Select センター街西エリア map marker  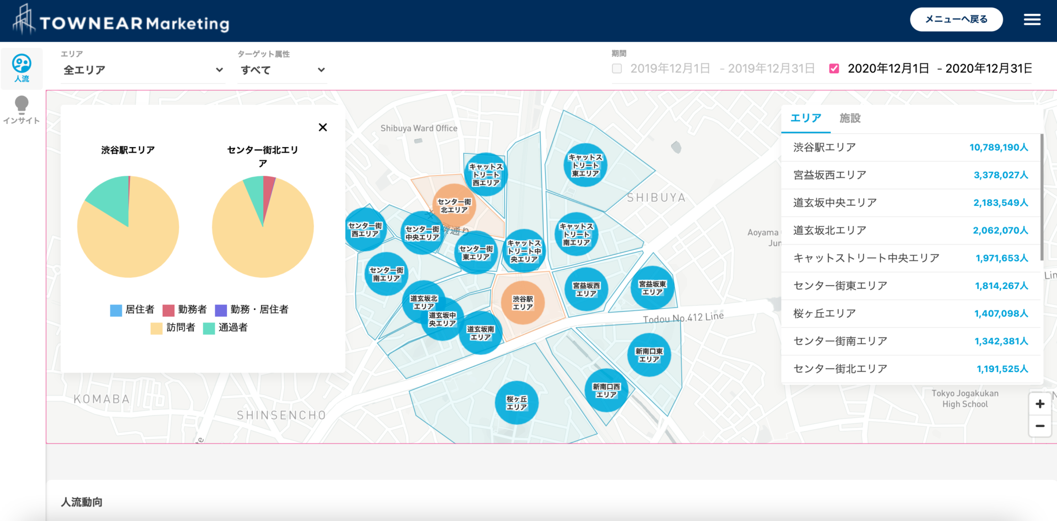365,230
